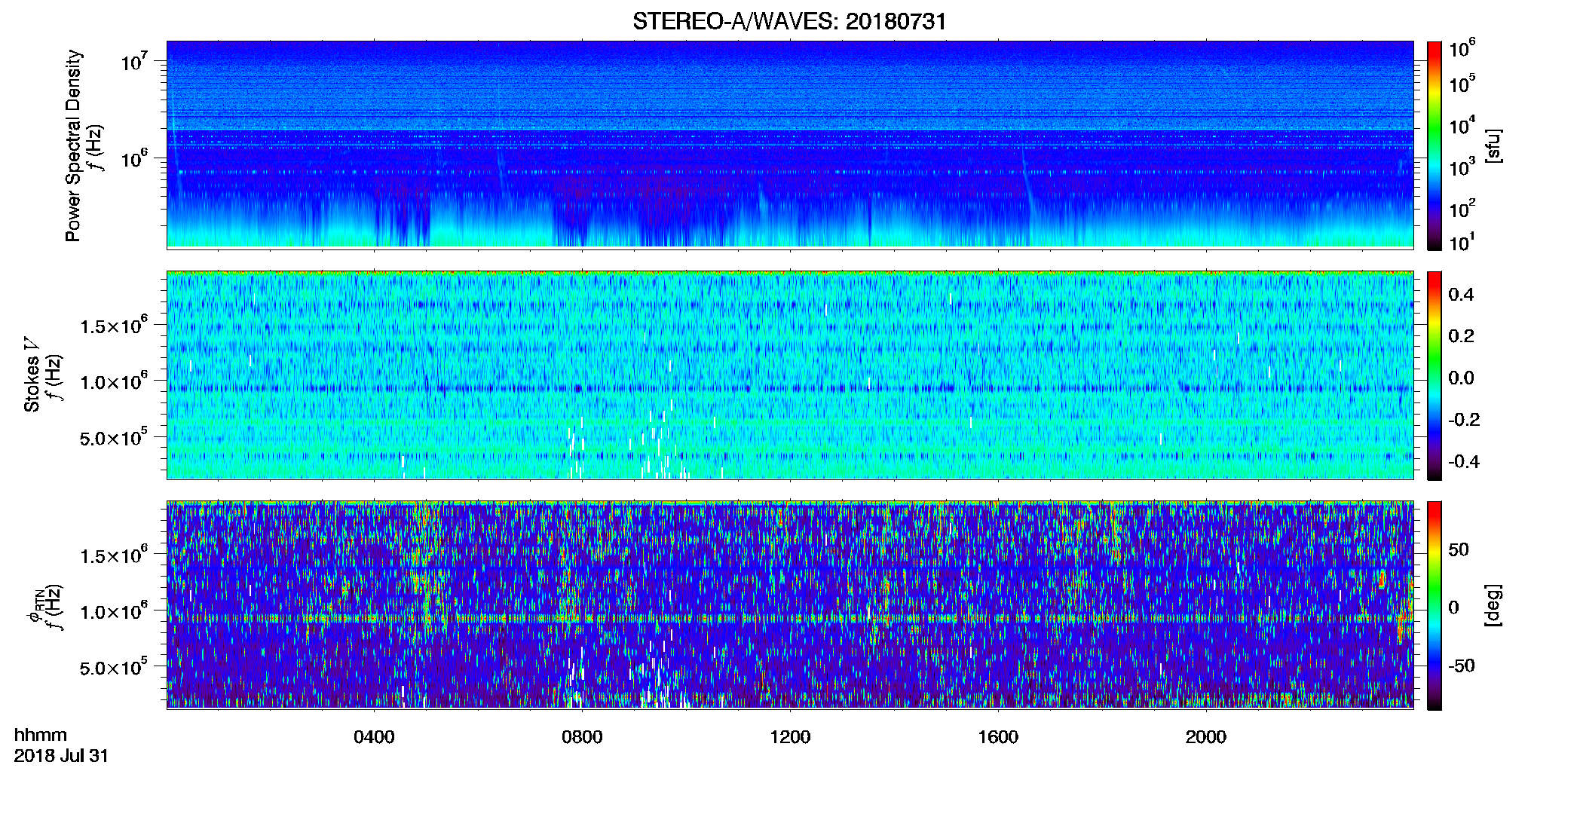Click the 50 value on degree colorbar

coord(1459,549)
